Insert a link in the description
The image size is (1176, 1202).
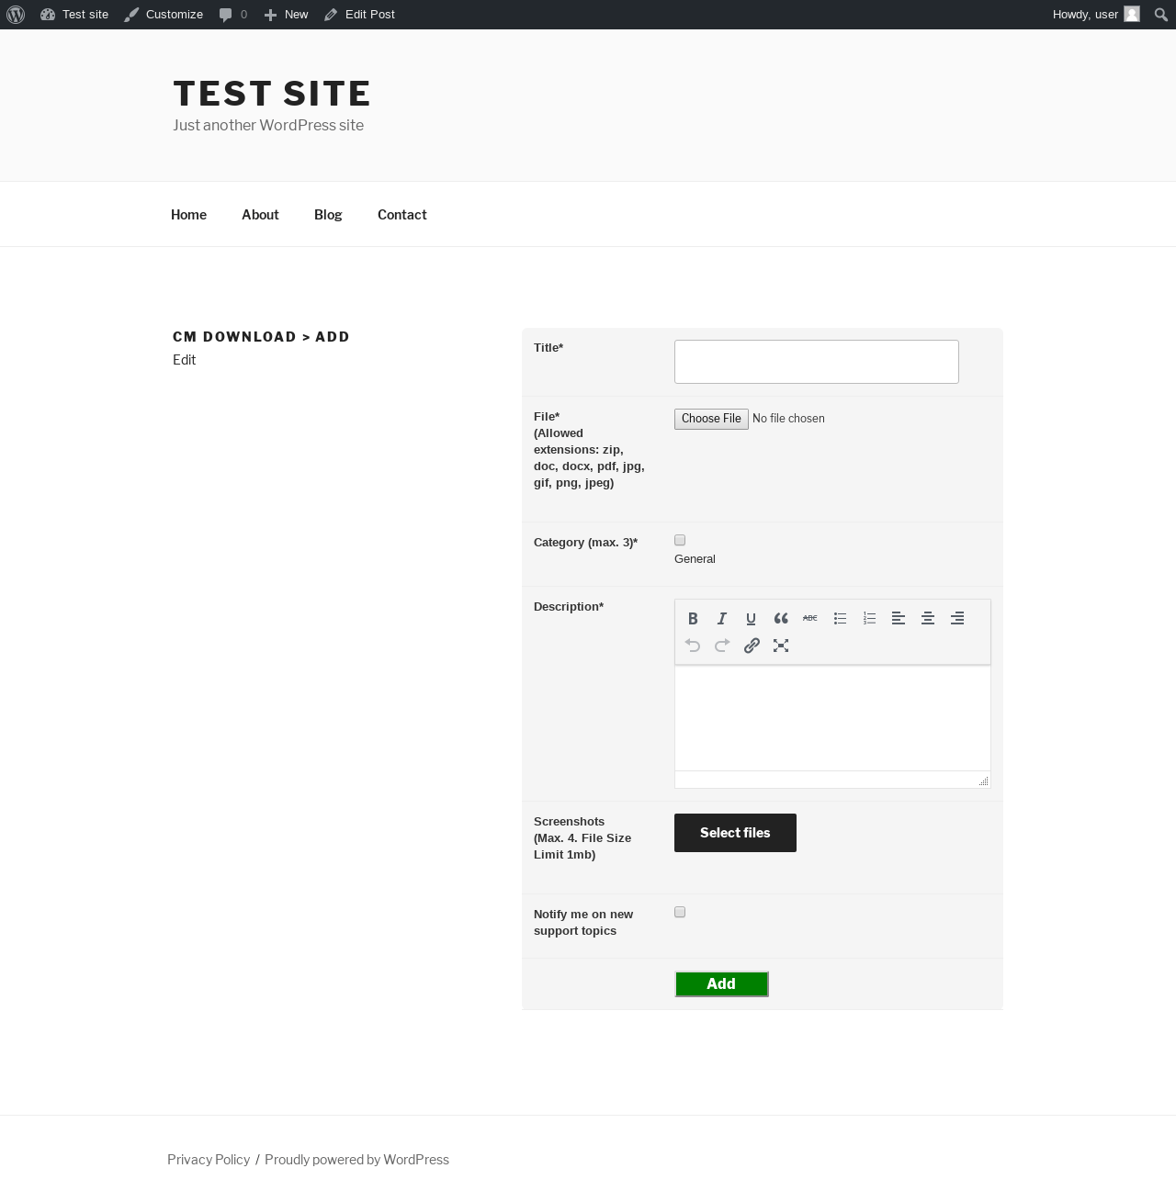coord(752,646)
